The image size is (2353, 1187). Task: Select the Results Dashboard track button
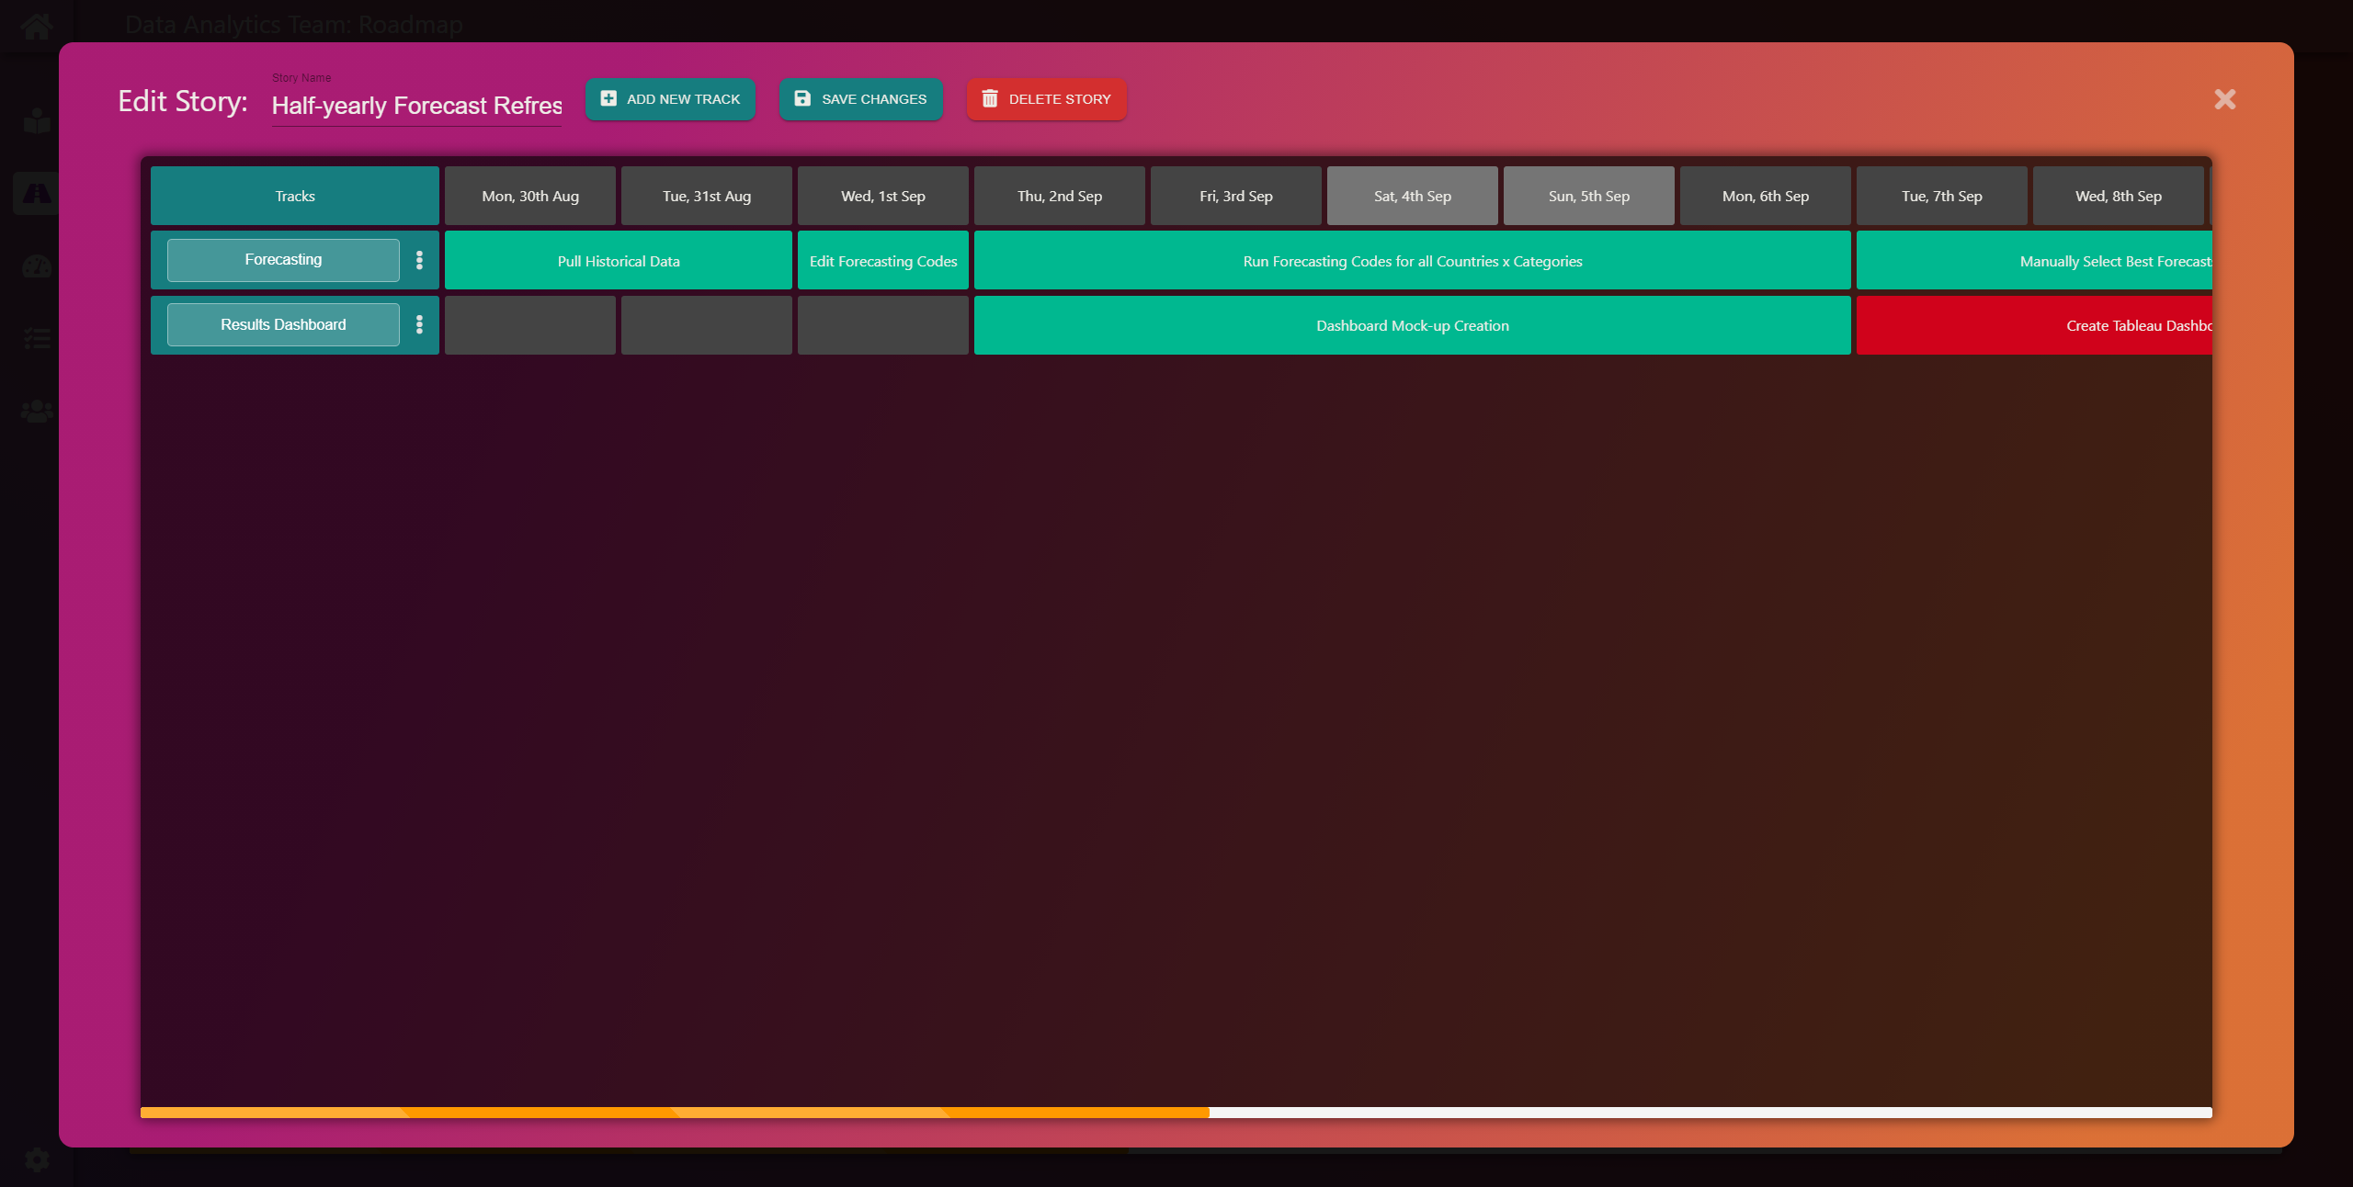click(x=282, y=324)
